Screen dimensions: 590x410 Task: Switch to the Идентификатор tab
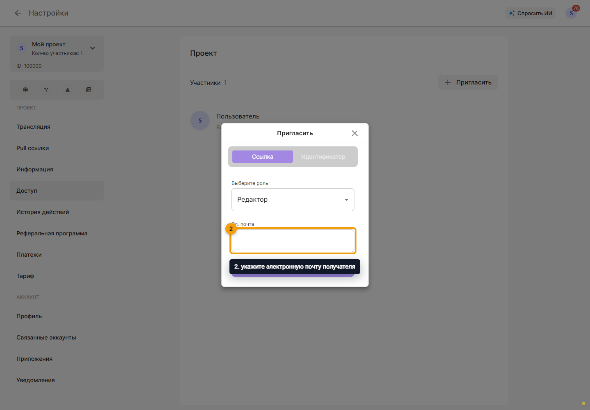(x=323, y=157)
